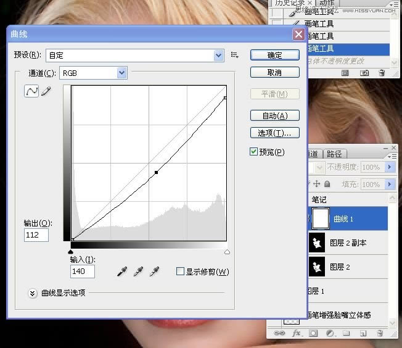Pick the gray point eyedropper
This screenshot has height=348, width=402.
(x=139, y=271)
